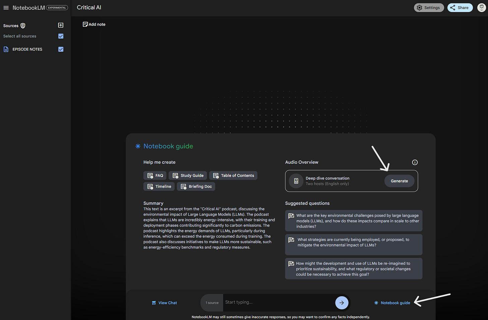
Task: Select question about strategies to mitigate impact
Action: [x=354, y=245]
